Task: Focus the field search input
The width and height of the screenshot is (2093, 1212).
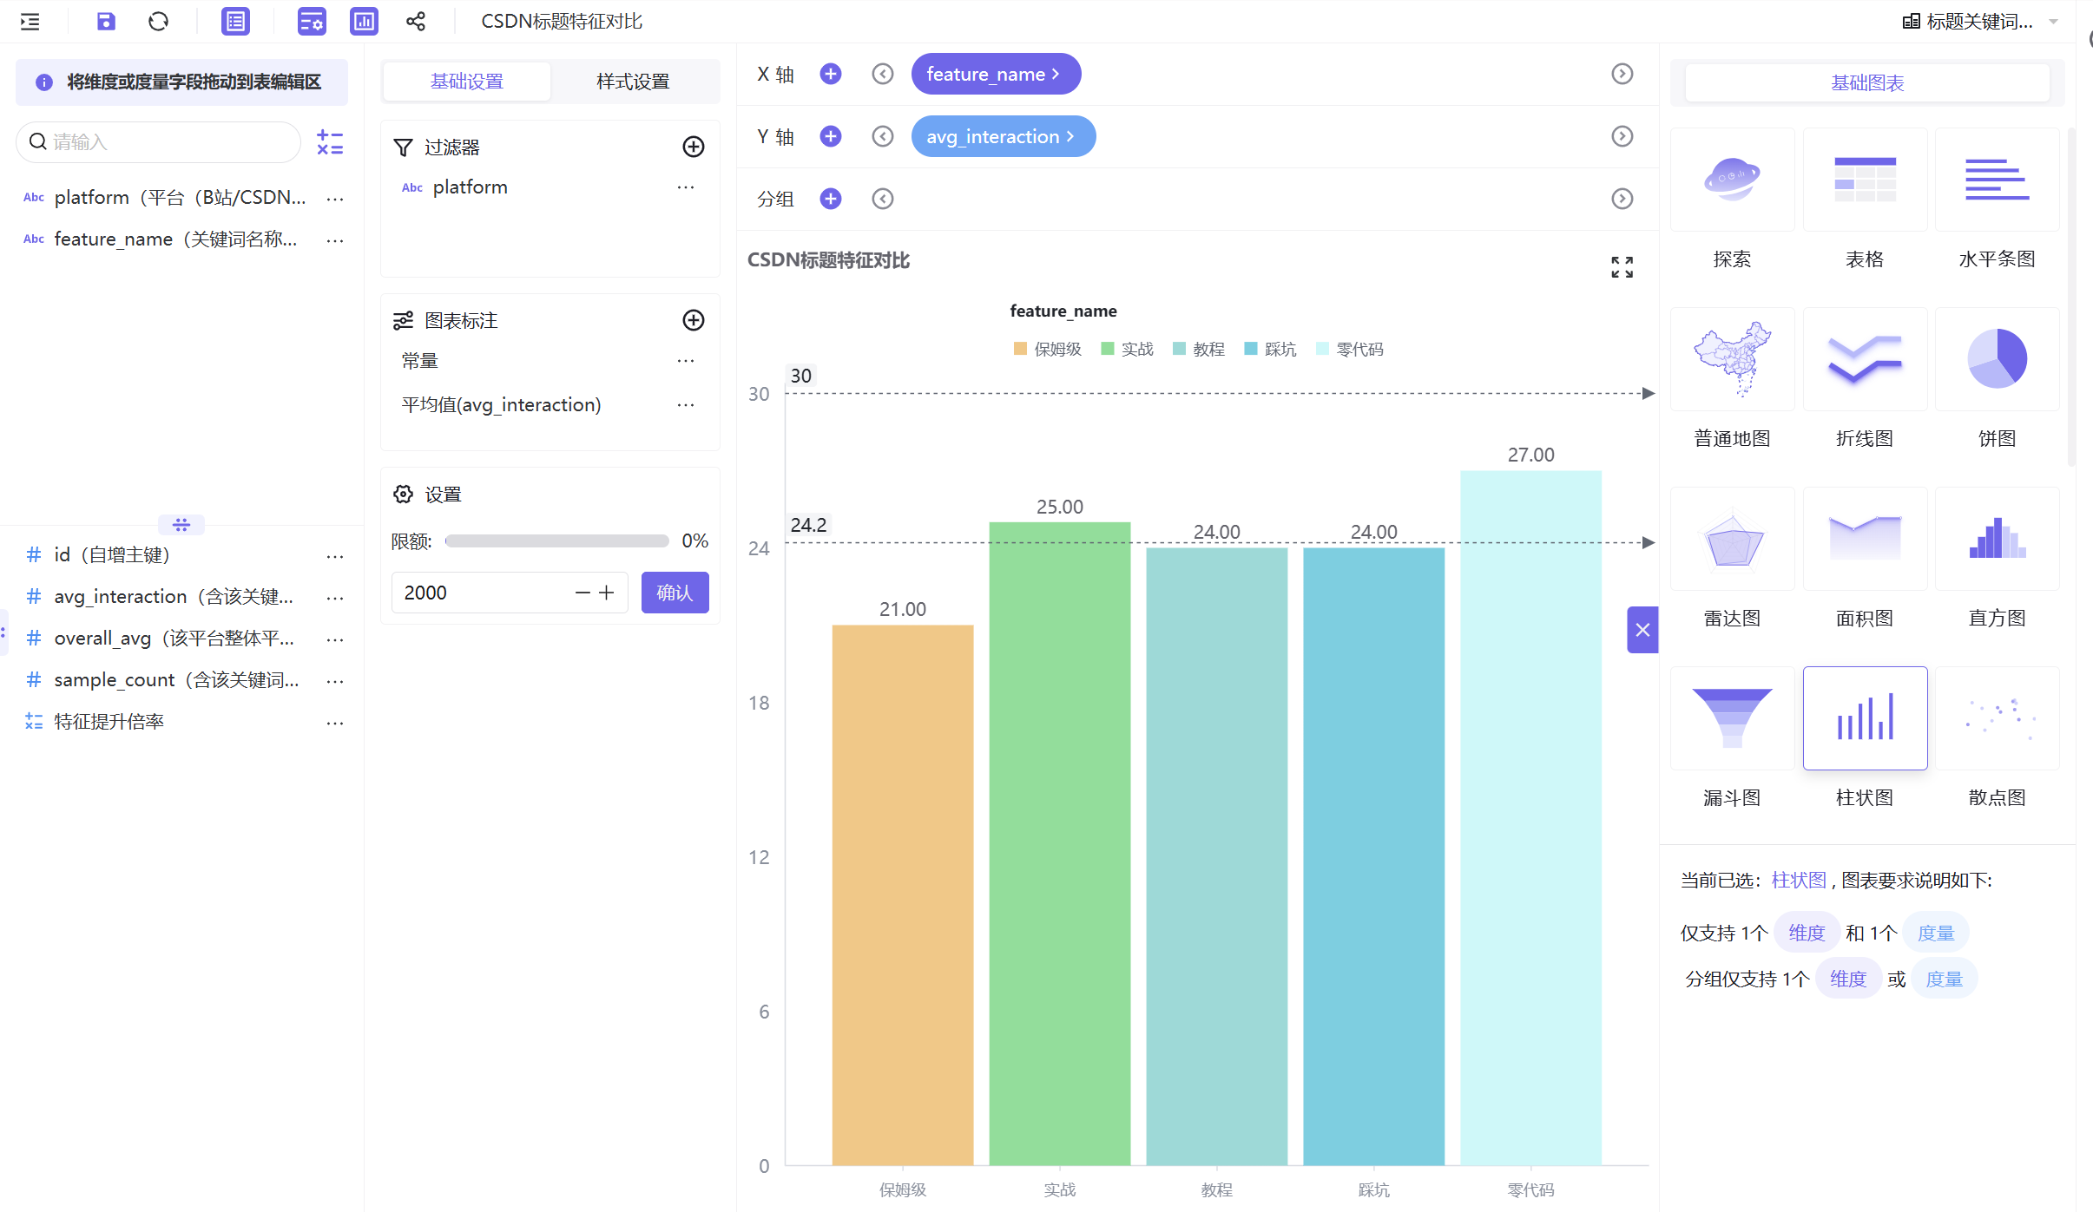Action: (159, 142)
